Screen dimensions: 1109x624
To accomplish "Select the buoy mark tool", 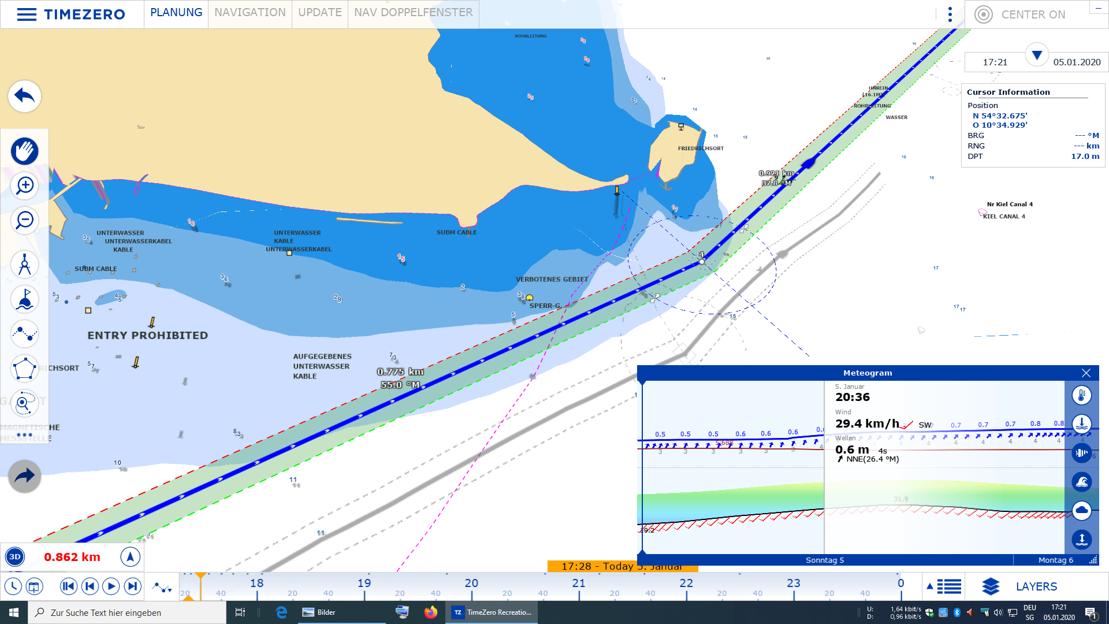I will click(24, 299).
